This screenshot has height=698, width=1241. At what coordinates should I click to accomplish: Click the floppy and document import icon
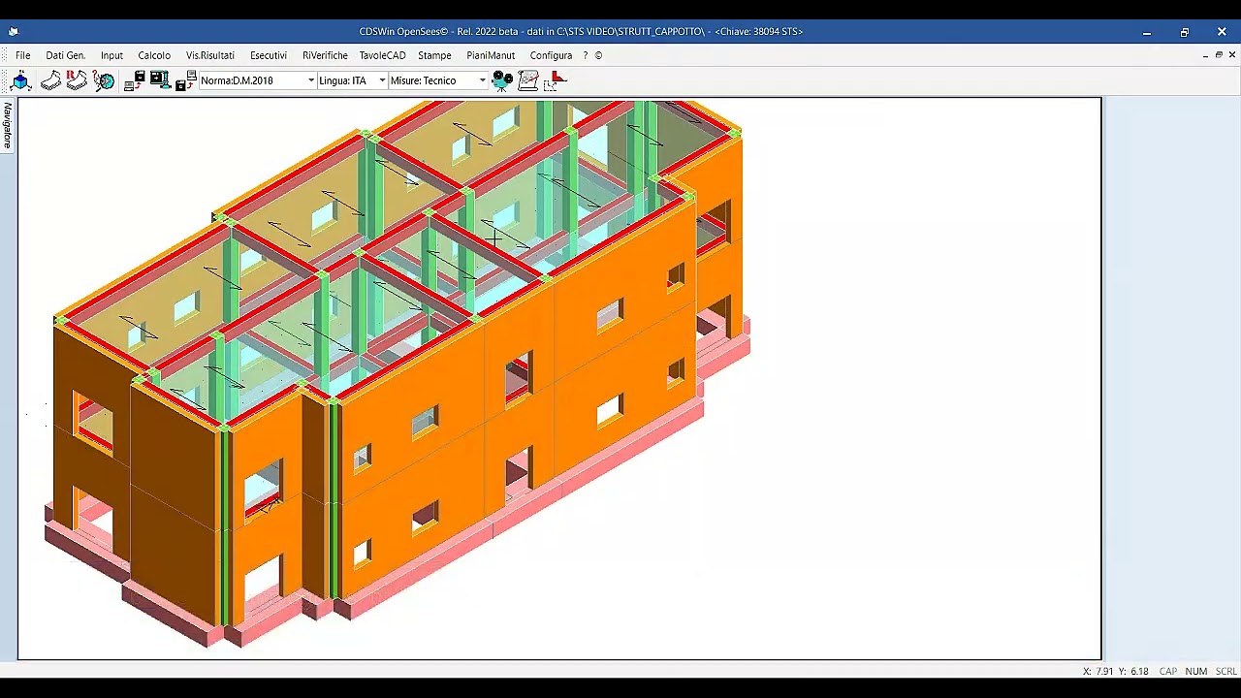pos(185,80)
